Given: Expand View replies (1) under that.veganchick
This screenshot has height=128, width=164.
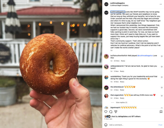Looking at the screenshot, I should (121, 103).
